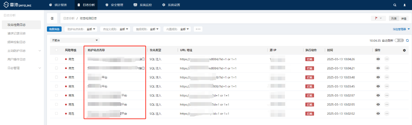Open table column settings gear icon
The height and width of the screenshot is (125, 412).
coord(404,50)
